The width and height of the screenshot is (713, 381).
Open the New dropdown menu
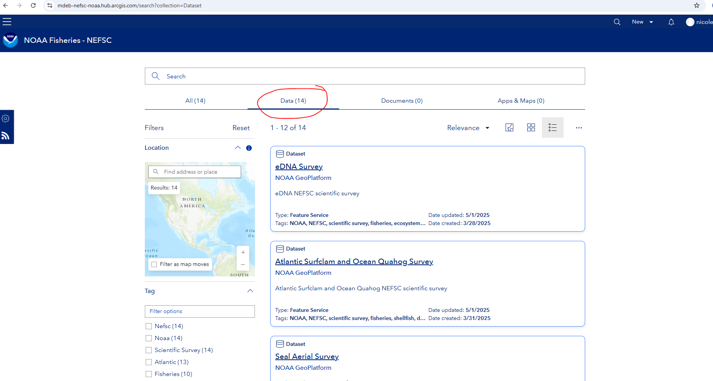pos(642,22)
